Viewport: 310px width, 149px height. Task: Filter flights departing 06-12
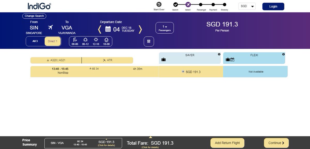[85, 41]
